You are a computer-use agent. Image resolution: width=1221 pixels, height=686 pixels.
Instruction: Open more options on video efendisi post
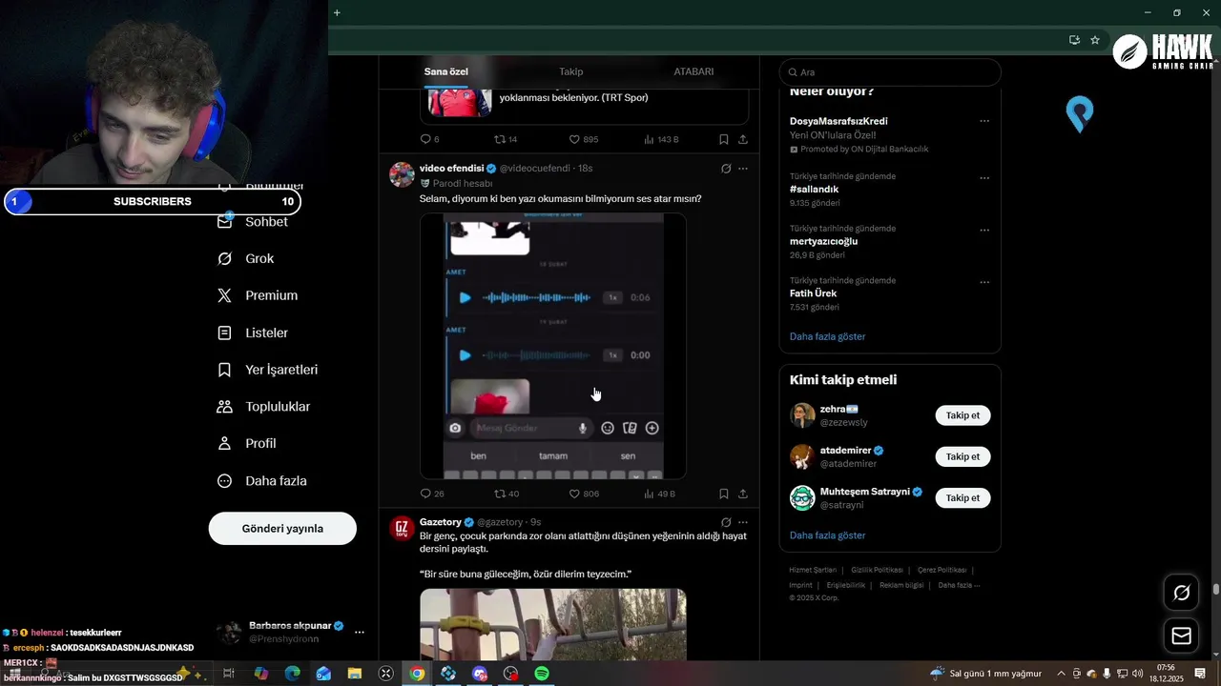743,169
